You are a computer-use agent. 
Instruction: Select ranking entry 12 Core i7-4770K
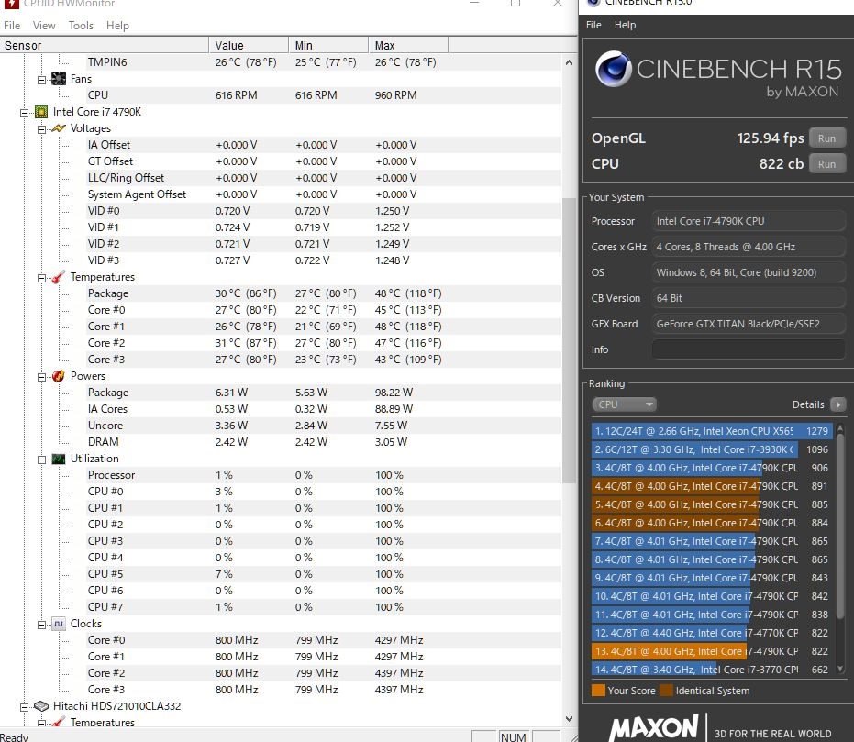tap(712, 633)
